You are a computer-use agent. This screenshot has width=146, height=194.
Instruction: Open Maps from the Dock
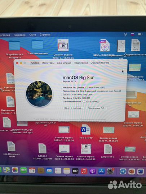click(6, 170)
